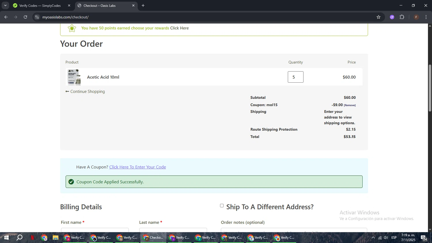Open the Chrome taskbar icon
This screenshot has width=432, height=243.
coord(44,238)
